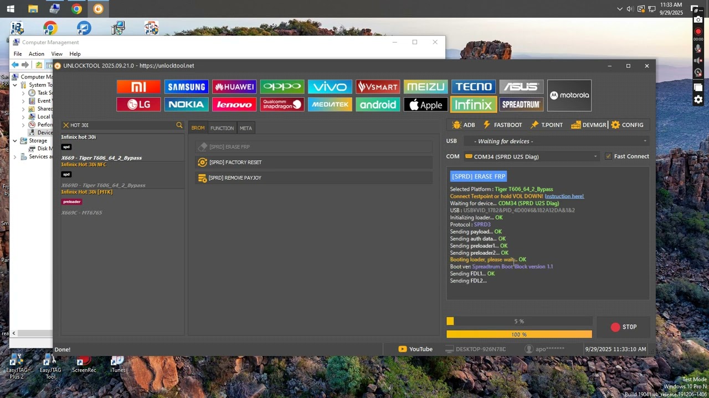Pick the Vivo brand tile
Image resolution: width=709 pixels, height=398 pixels.
coord(330,87)
